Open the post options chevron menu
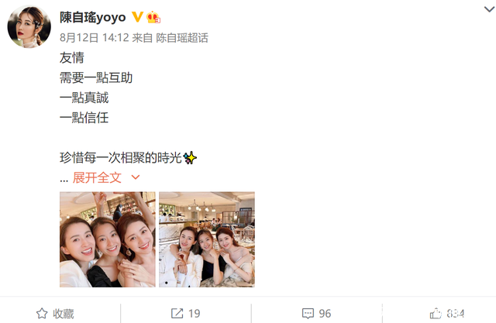The image size is (496, 323). (x=489, y=9)
